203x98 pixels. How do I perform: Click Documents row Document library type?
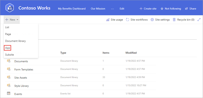(69, 61)
